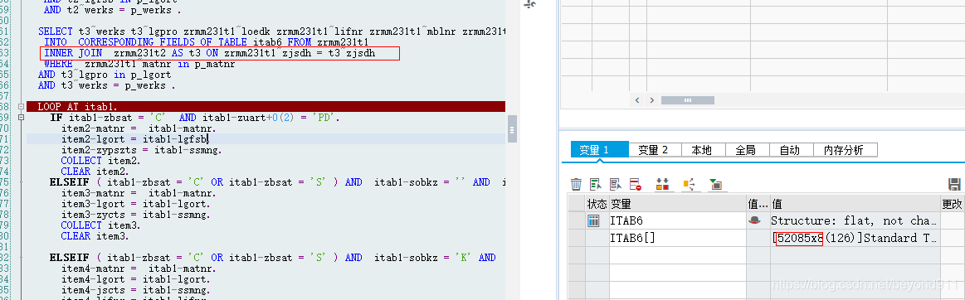Click the ELSEIF line with itab1-sobkz = ''
The height and width of the screenshot is (300, 965).
tap(278, 182)
